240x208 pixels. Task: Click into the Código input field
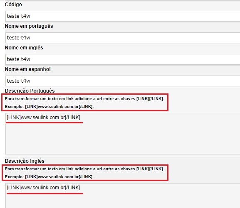click(123, 16)
